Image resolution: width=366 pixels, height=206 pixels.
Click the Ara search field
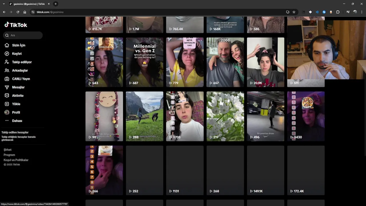click(23, 35)
